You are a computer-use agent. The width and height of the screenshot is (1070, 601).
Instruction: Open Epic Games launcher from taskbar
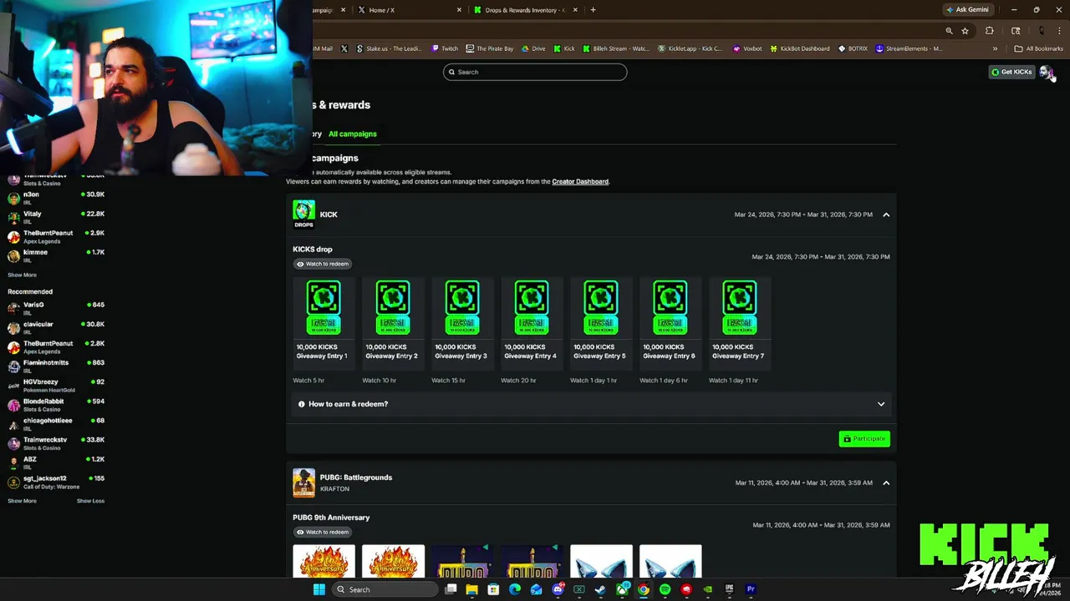point(729,589)
